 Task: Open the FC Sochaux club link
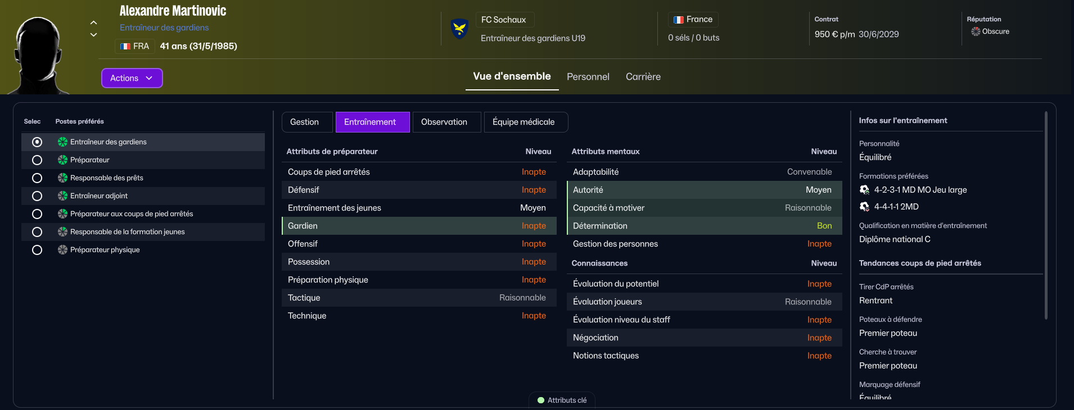[x=504, y=20]
